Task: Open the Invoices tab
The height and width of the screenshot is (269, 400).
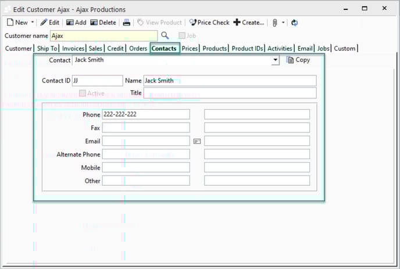Action: 73,48
